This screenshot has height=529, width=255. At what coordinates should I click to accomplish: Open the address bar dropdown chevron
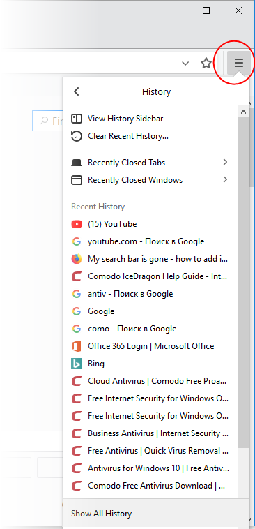coord(185,64)
